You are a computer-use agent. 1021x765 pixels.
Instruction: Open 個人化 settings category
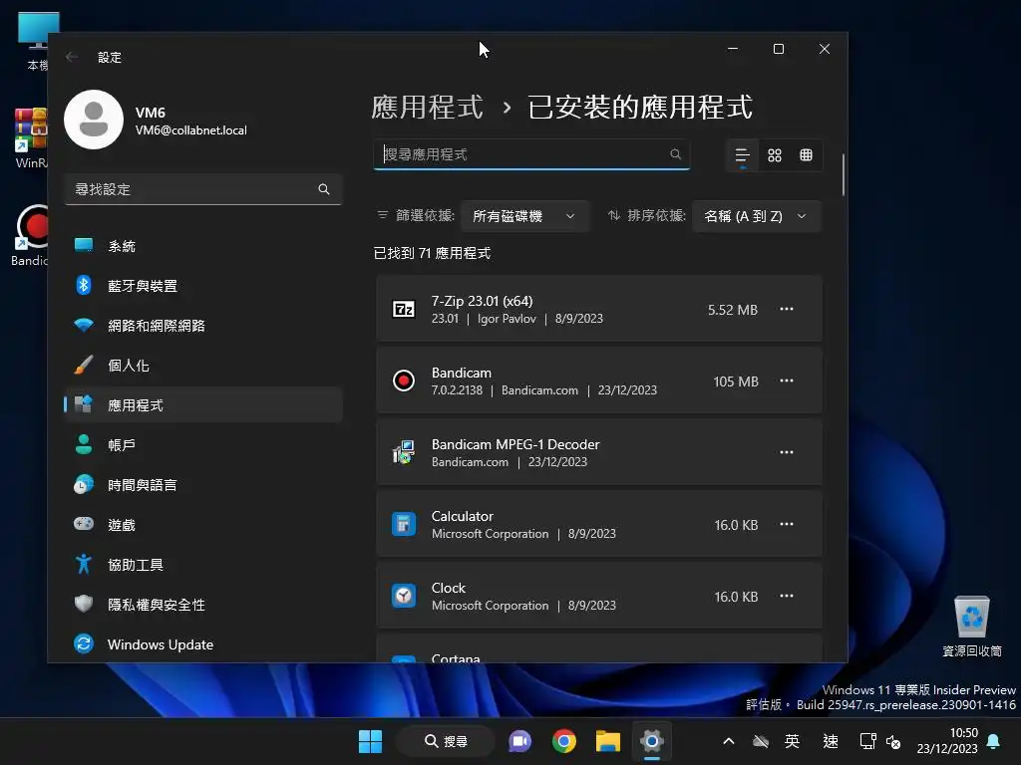[203, 366]
